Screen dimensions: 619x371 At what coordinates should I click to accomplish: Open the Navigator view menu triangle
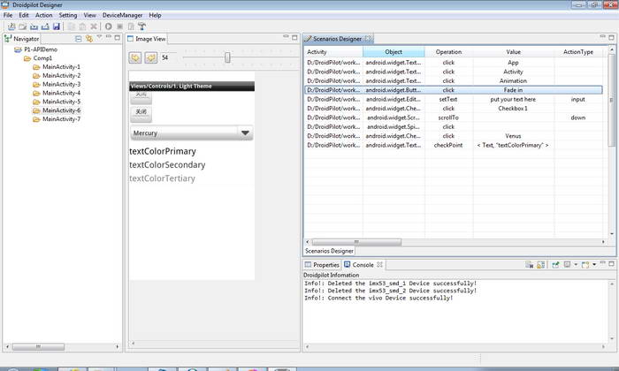[x=100, y=39]
